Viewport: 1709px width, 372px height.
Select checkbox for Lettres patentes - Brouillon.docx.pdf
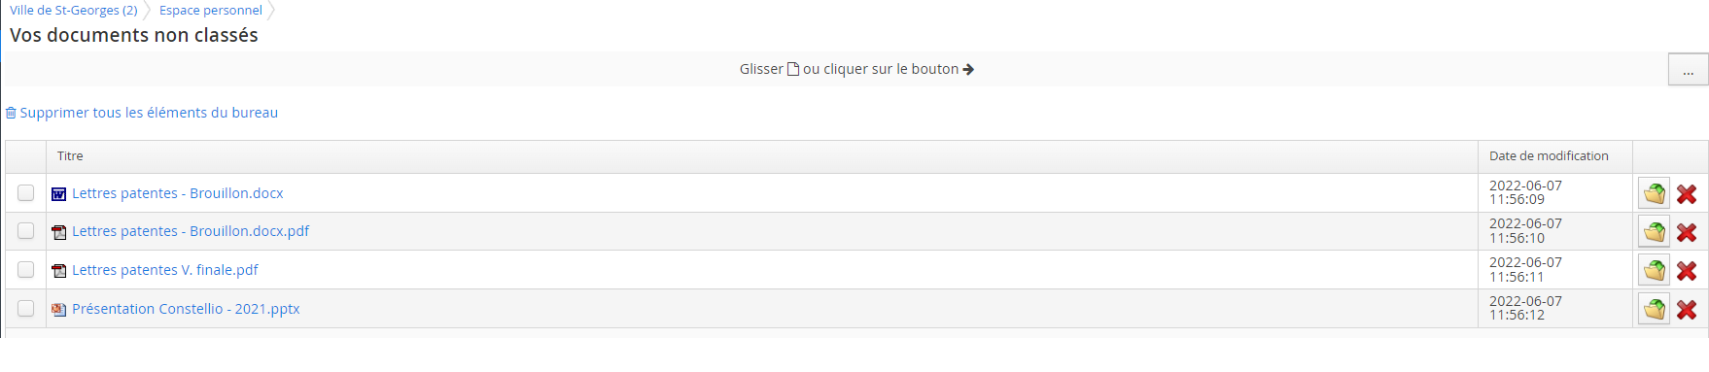pos(25,230)
